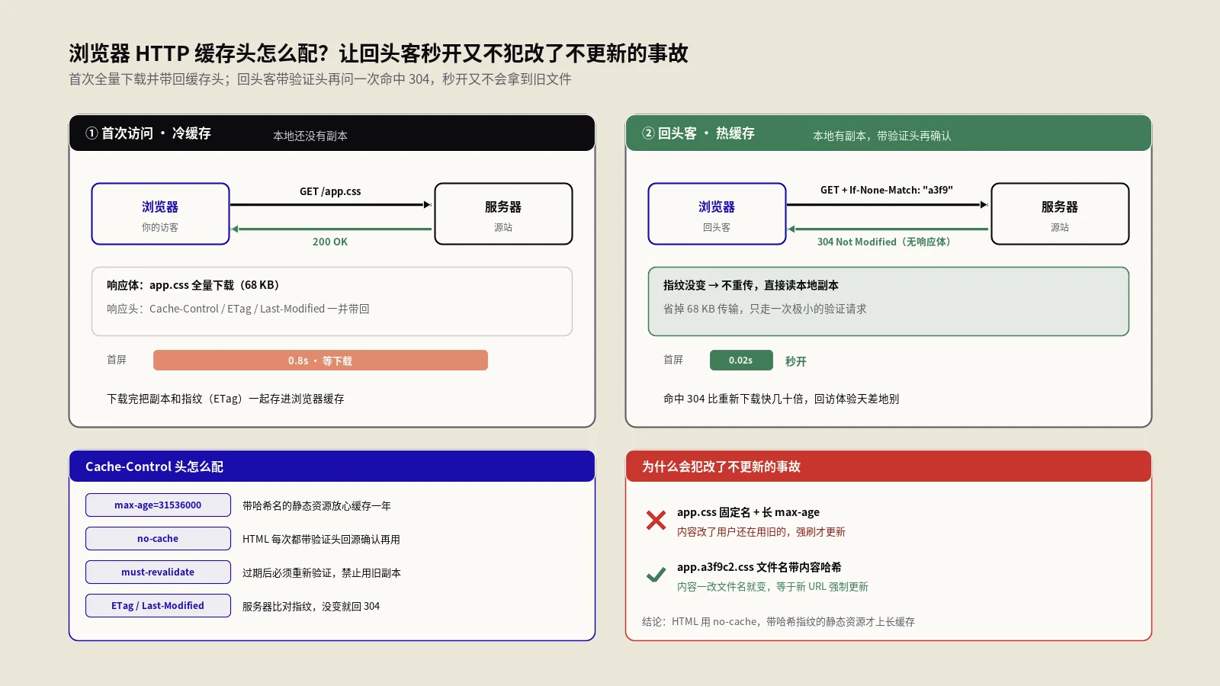Click 命中 304 比重新下载快几十倍 caption
The height and width of the screenshot is (686, 1220).
point(781,399)
